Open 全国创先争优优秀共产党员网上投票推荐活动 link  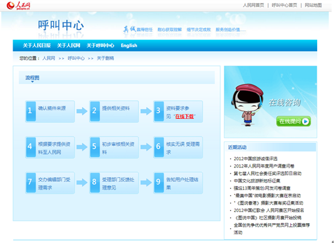(271, 229)
